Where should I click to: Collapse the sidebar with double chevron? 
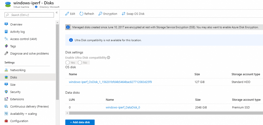57,13
